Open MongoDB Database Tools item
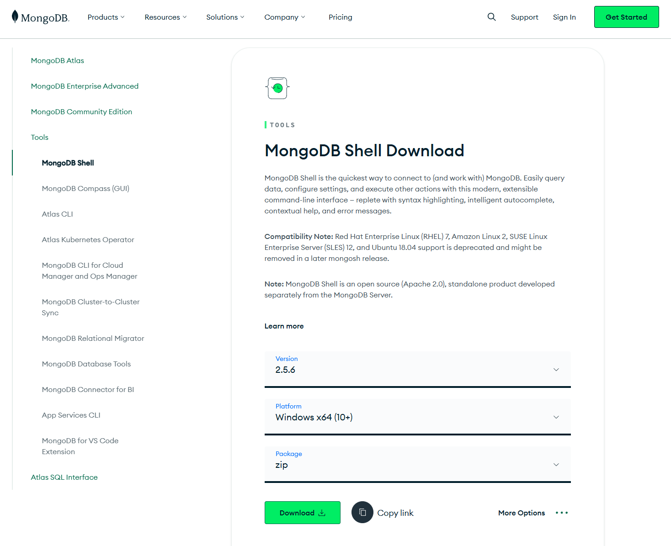 (86, 364)
